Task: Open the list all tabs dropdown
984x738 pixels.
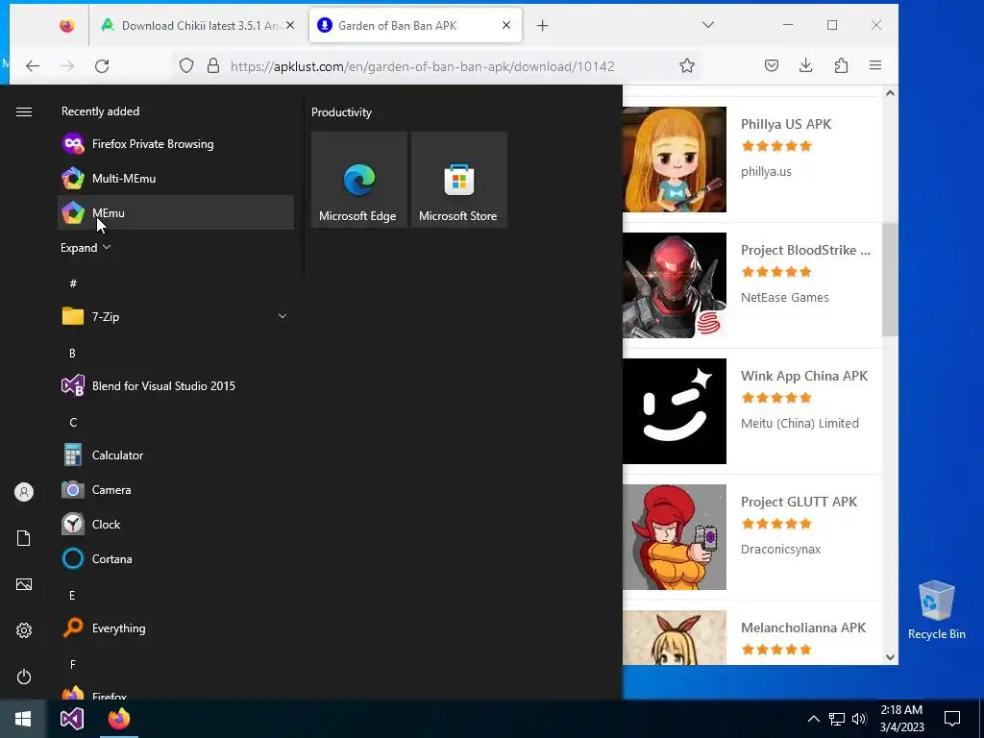Action: click(708, 25)
